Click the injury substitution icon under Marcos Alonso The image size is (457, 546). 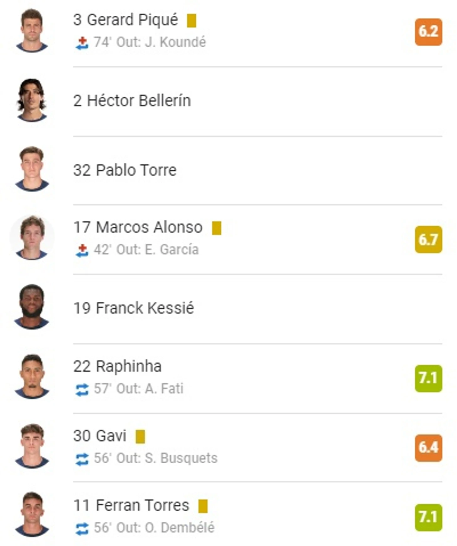82,250
